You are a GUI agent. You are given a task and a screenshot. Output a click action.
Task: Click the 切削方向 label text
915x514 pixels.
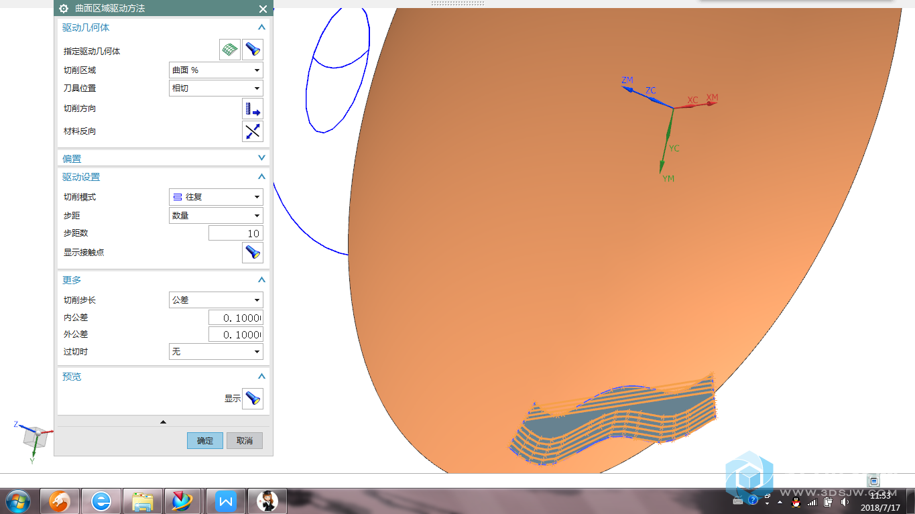click(x=80, y=109)
